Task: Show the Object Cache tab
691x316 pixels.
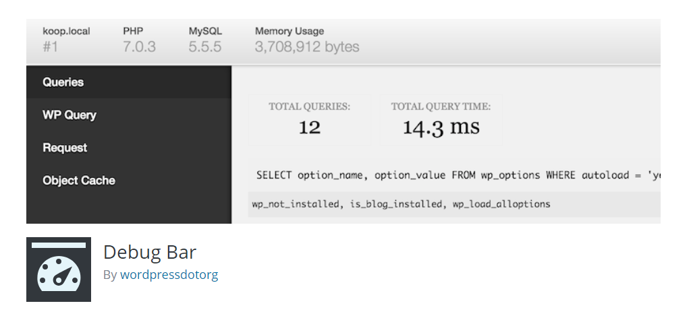Action: (79, 181)
